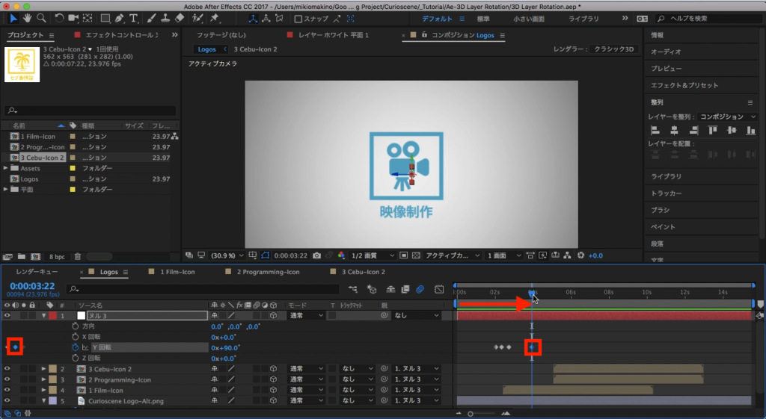Choose the Horizontal Type tool
Image resolution: width=766 pixels, height=419 pixels.
click(x=134, y=18)
